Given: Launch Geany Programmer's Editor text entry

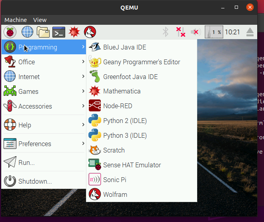Looking at the screenshot, I should coord(142,62).
